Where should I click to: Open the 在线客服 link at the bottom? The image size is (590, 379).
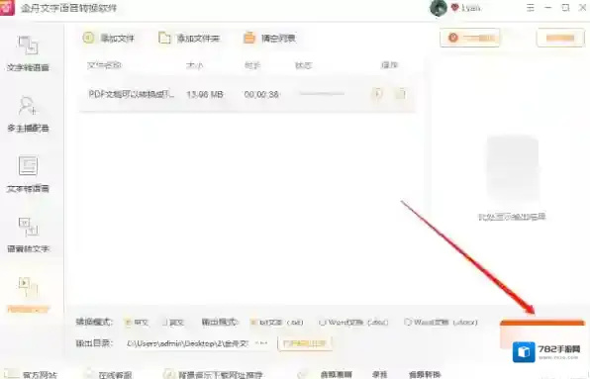pyautogui.click(x=108, y=374)
